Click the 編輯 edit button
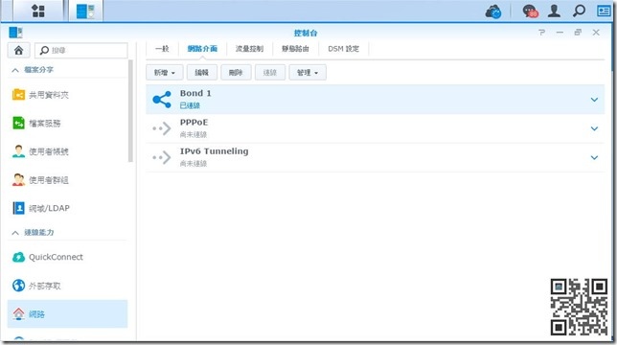This screenshot has height=345, width=617. click(201, 73)
